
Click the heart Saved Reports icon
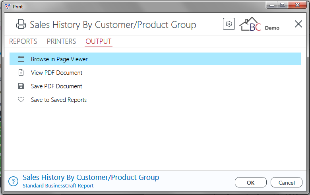pos(21,99)
